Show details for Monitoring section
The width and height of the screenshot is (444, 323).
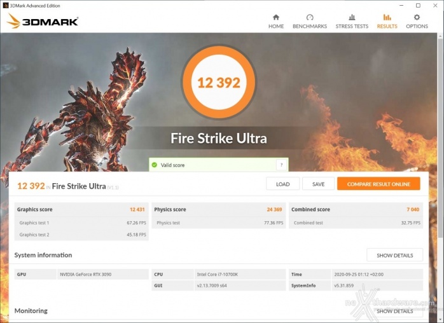coord(395,311)
